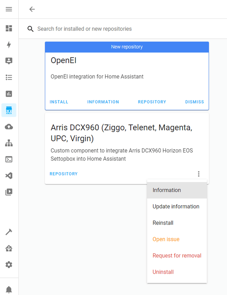Open the network hierarchy sidebar icon

point(9,143)
